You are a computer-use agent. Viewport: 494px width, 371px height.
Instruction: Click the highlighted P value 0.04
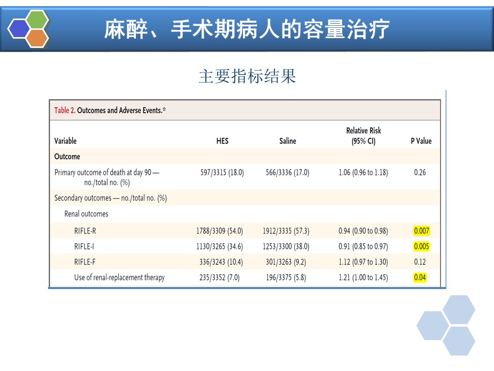click(420, 278)
